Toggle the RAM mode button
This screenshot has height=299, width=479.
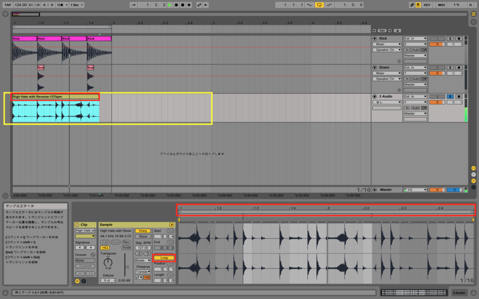click(126, 248)
